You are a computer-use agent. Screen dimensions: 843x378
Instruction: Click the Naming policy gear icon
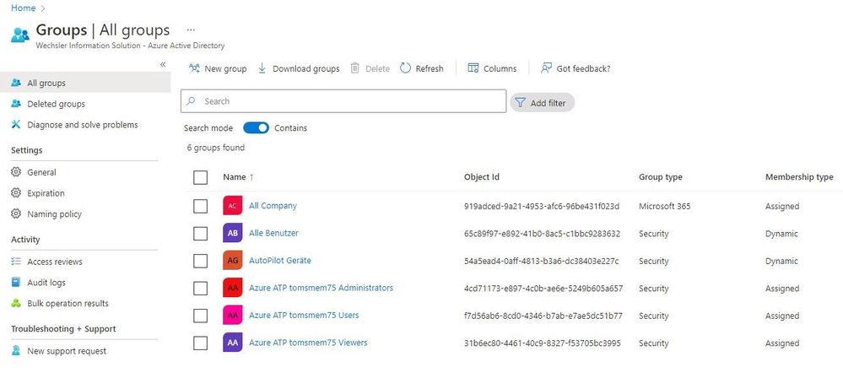[16, 214]
